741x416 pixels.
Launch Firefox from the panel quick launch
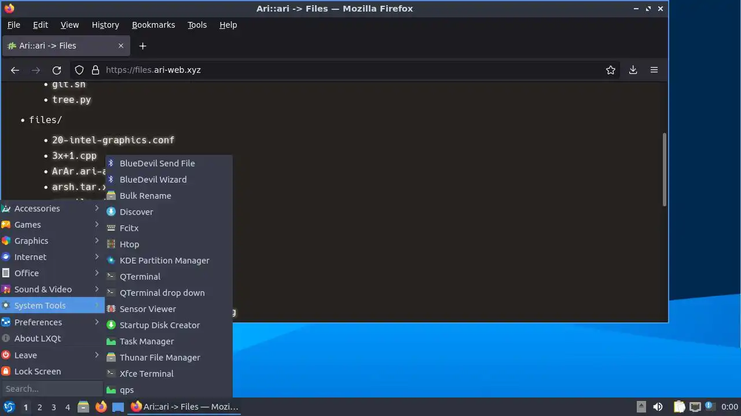coord(101,407)
